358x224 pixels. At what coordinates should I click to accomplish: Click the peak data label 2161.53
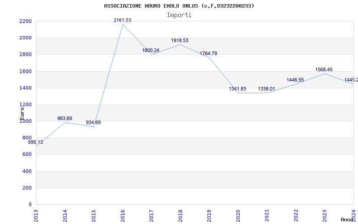[122, 20]
